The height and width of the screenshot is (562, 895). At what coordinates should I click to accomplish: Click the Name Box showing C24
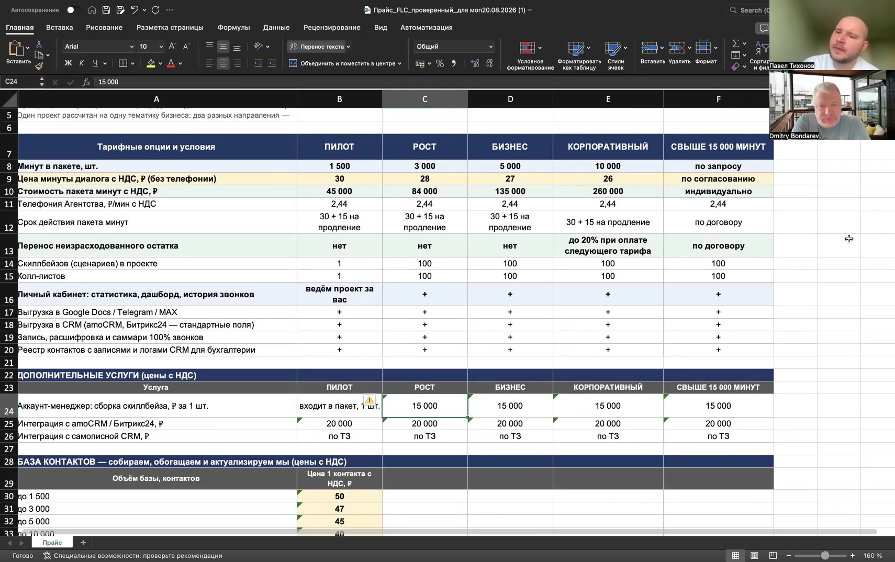click(19, 82)
